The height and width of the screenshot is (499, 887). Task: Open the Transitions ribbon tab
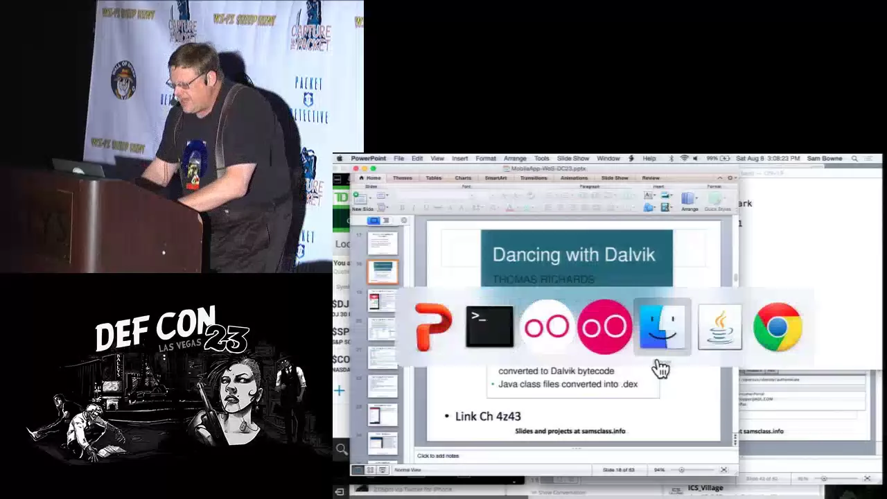tap(534, 178)
